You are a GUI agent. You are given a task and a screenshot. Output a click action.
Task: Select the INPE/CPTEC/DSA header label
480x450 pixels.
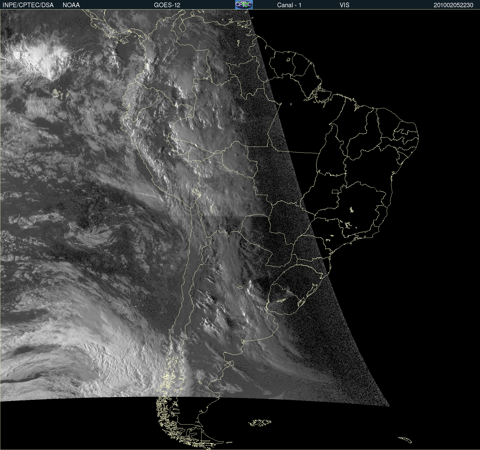tap(28, 5)
